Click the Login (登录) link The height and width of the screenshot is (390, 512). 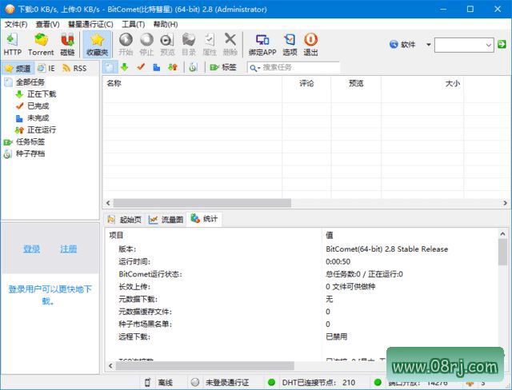[31, 249]
